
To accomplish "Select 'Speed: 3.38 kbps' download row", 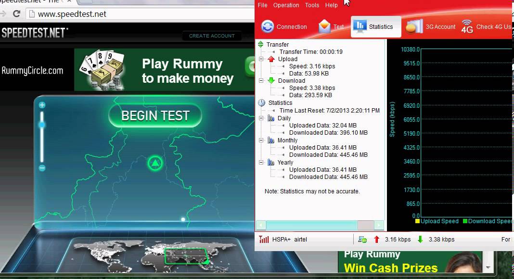I will [312, 88].
